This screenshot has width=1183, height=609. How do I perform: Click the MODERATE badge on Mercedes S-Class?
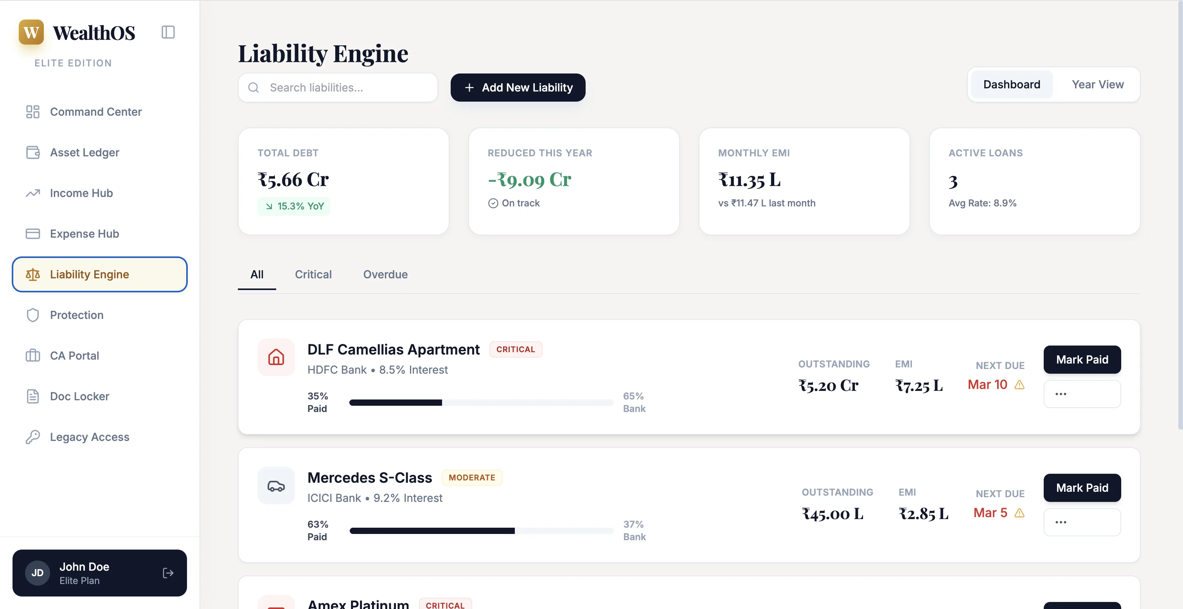tap(472, 477)
